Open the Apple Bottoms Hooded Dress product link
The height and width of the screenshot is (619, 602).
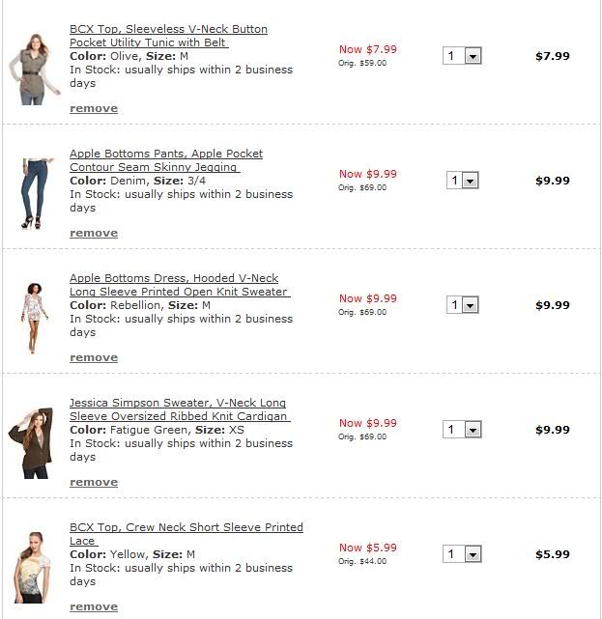pyautogui.click(x=179, y=285)
